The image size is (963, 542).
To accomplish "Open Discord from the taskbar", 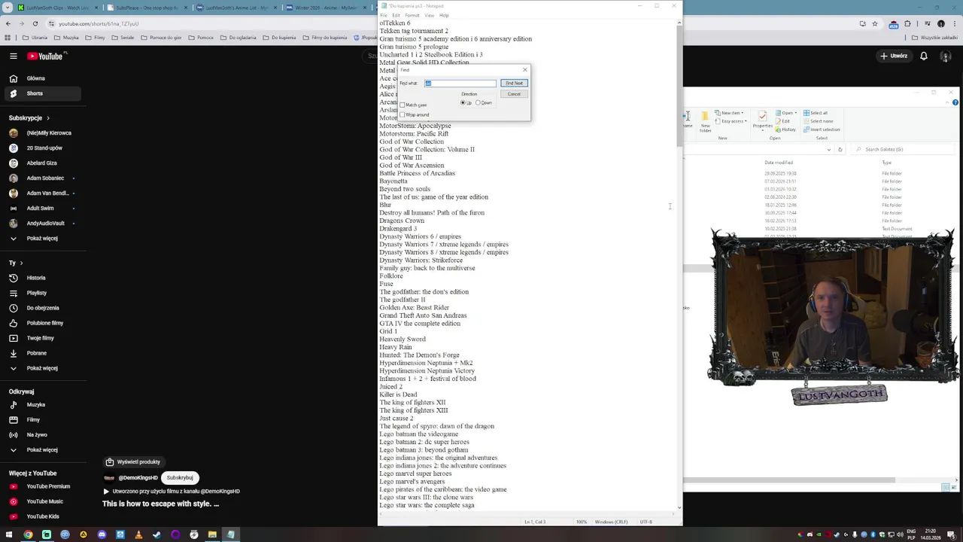I will [x=102, y=534].
